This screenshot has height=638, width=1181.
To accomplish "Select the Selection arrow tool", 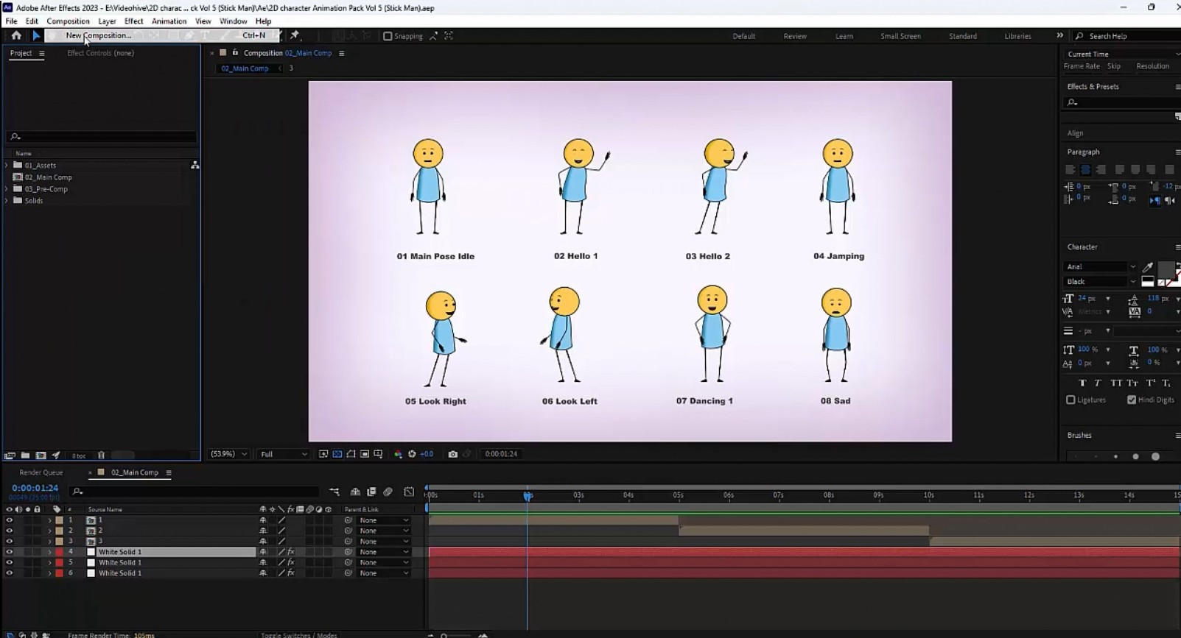I will pos(36,35).
